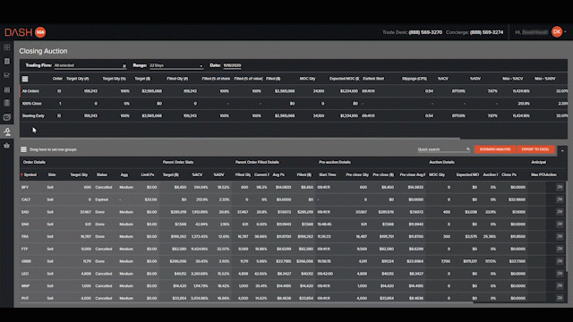573x322 pixels.
Task: Click the orders table vertical scrollbar
Action: 567,226
